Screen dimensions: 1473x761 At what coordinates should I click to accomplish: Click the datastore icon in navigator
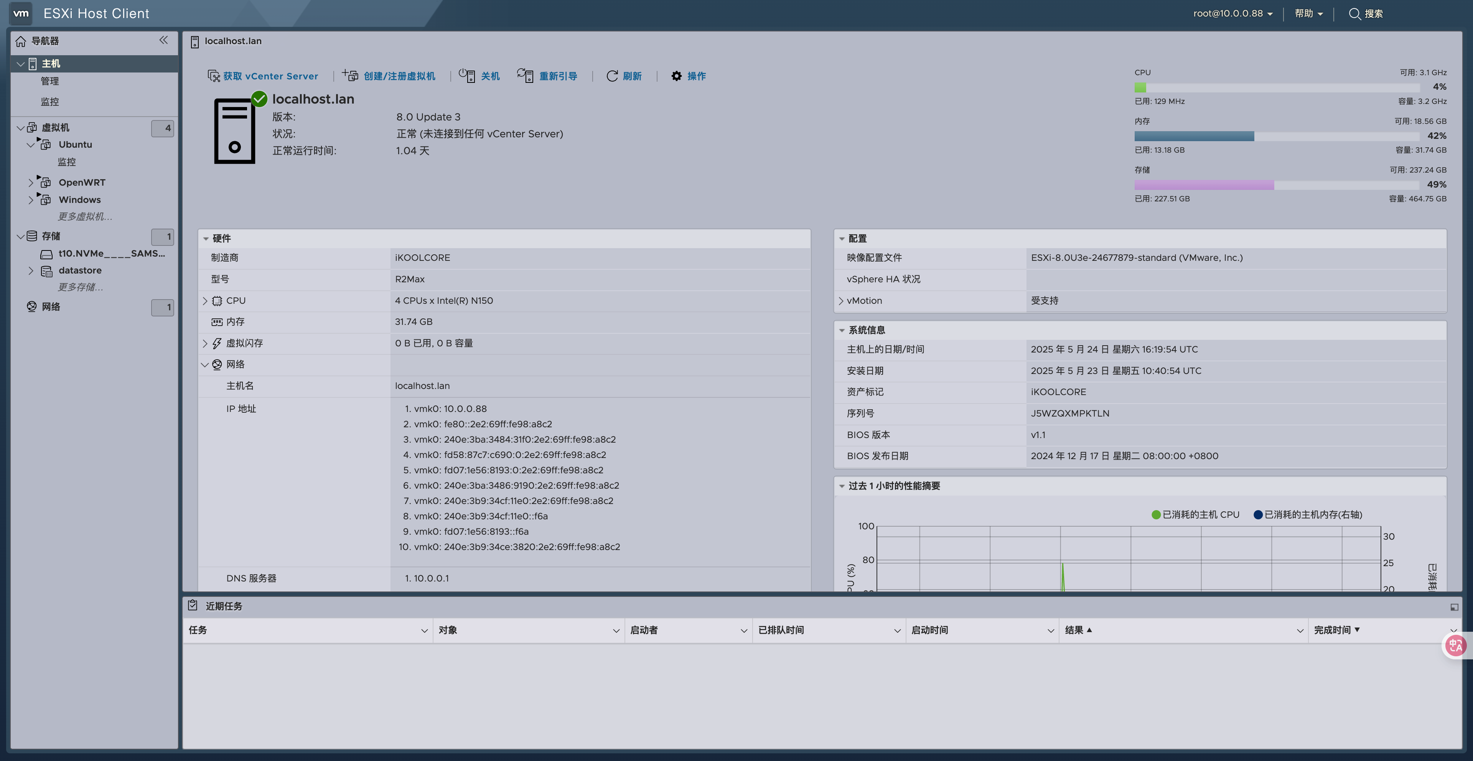pyautogui.click(x=46, y=271)
